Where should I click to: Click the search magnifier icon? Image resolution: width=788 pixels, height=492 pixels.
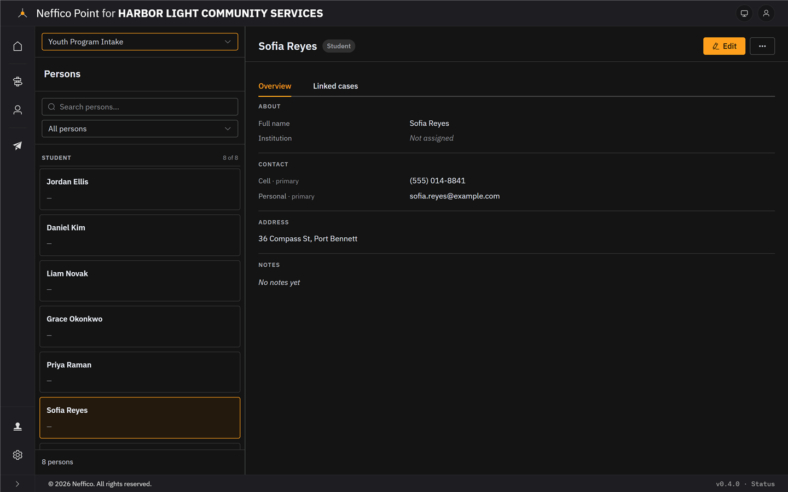pyautogui.click(x=51, y=107)
